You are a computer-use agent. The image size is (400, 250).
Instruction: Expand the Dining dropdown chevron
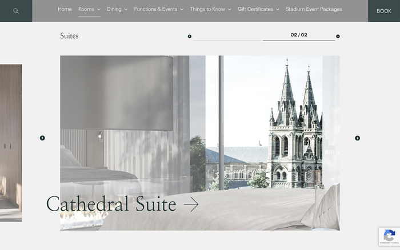click(x=126, y=10)
